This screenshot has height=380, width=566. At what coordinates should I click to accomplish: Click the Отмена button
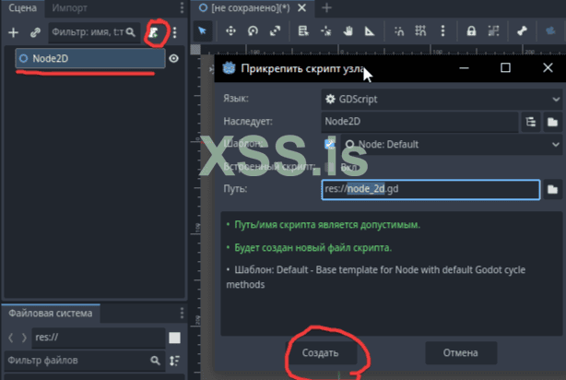(x=461, y=352)
